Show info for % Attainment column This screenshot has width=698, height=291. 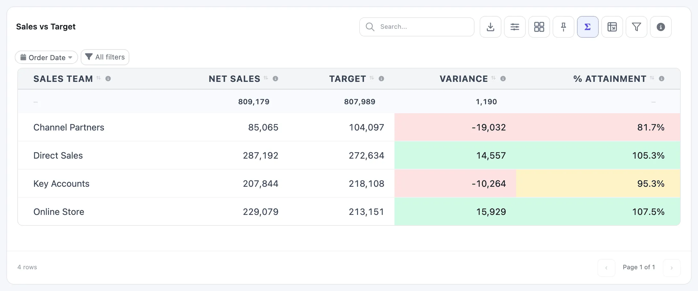click(661, 79)
